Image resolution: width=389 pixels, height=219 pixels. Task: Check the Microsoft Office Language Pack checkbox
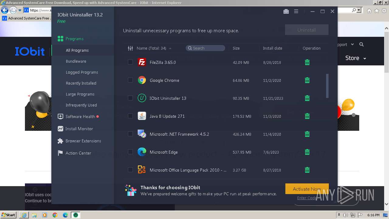tap(130, 170)
